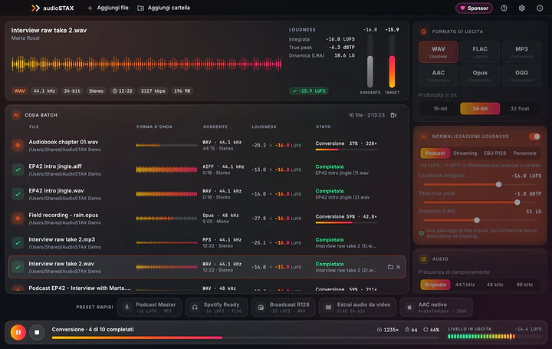Select Audiobook chapter 01.wav file name
Screen dimensions: 552x349
64,142
